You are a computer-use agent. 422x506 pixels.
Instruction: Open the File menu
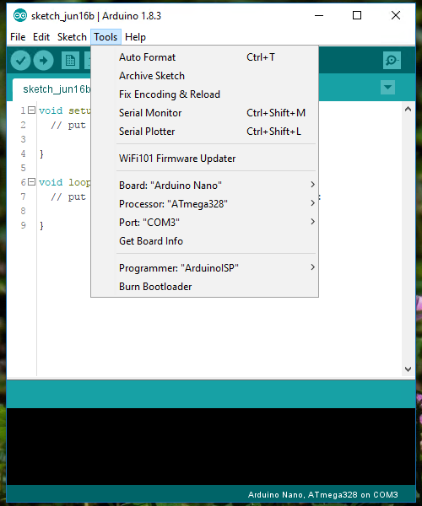(x=18, y=37)
